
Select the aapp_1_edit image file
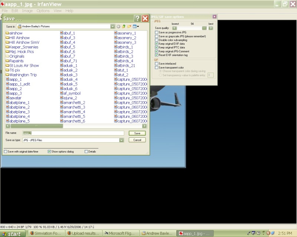pos(20,84)
